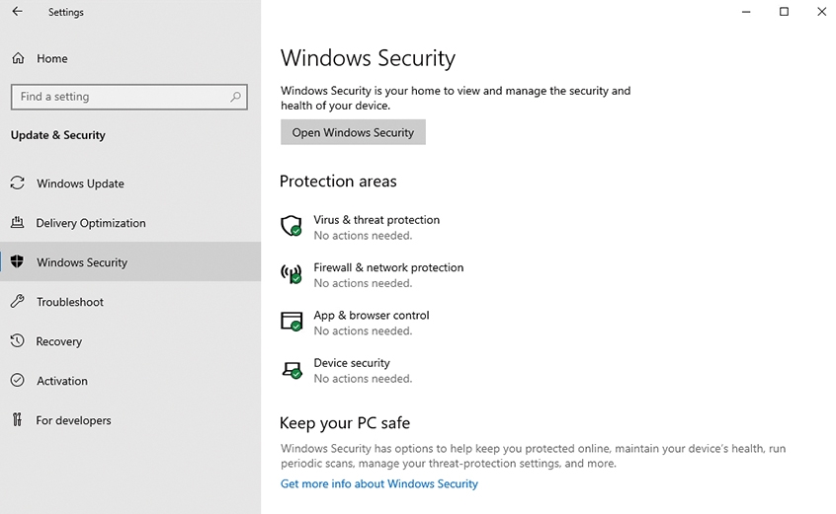This screenshot has height=514, width=836.
Task: Click the For developers tools icon
Action: click(17, 420)
